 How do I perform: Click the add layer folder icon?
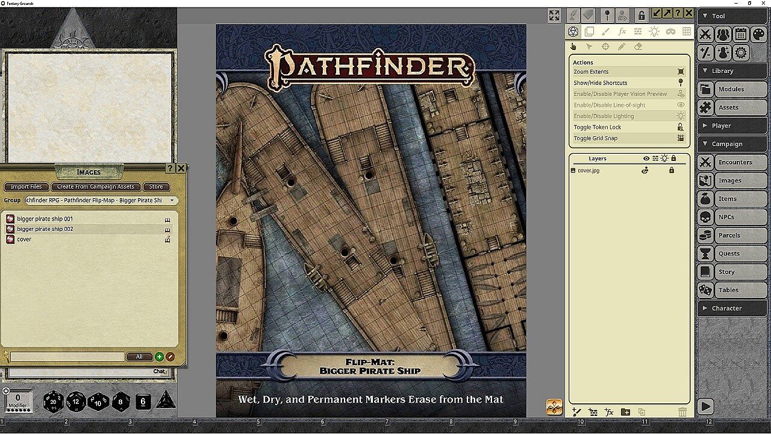625,412
